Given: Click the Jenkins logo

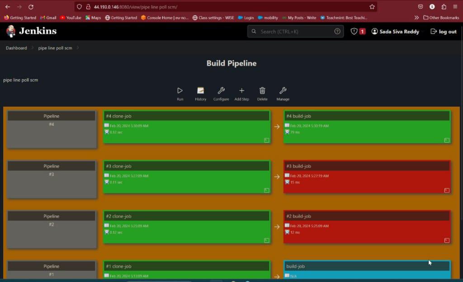Looking at the screenshot, I should pos(31,31).
